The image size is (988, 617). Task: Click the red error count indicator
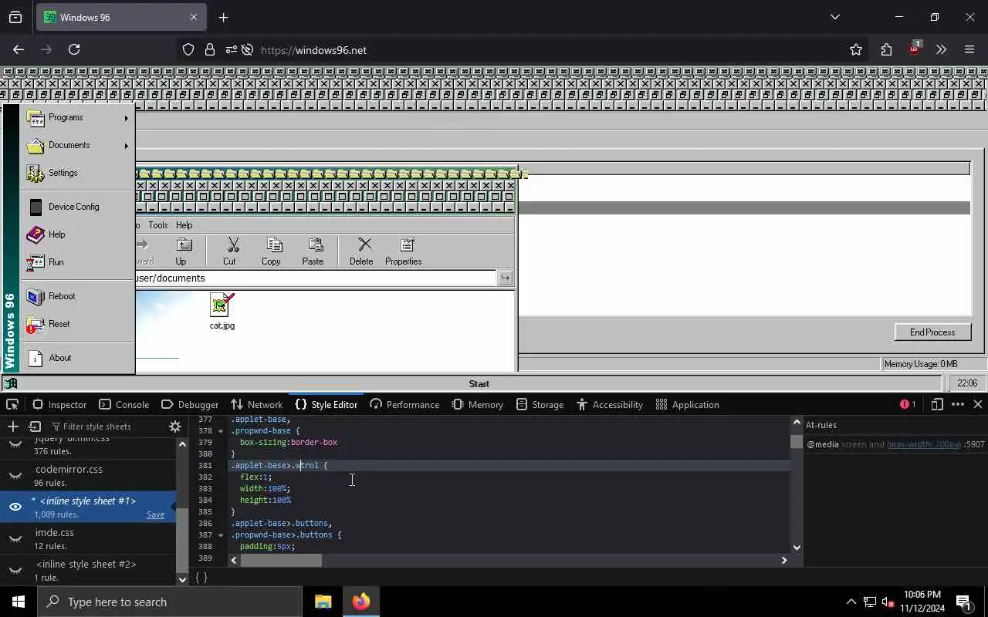[x=908, y=404]
